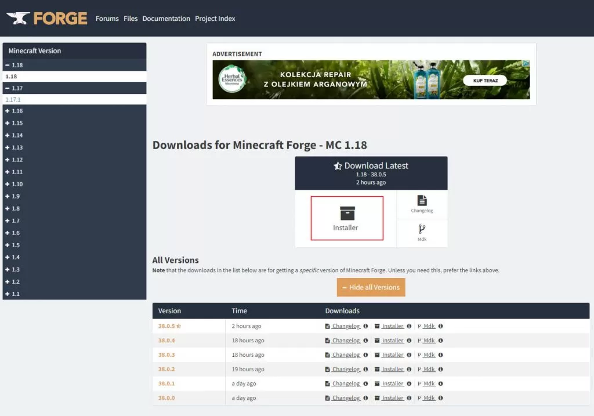Open the Files menu item
This screenshot has height=416, width=594.
(x=131, y=19)
